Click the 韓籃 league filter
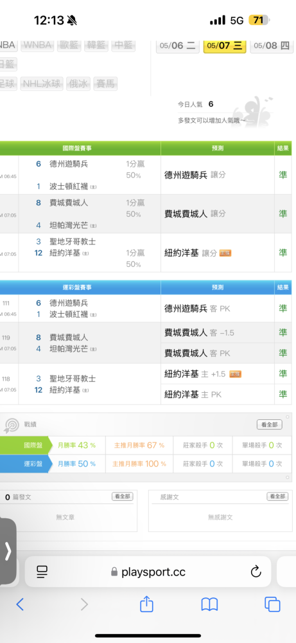Screen dimensions: 296x643 (96, 45)
